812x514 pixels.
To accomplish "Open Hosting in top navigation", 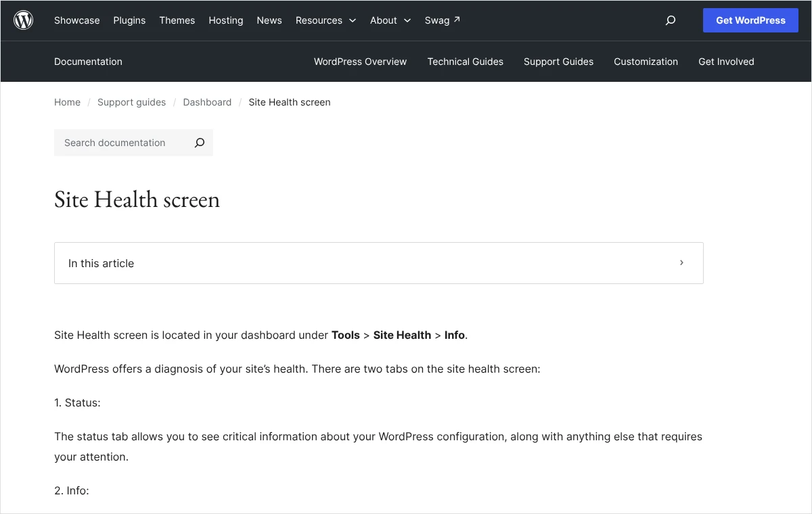I will point(226,20).
